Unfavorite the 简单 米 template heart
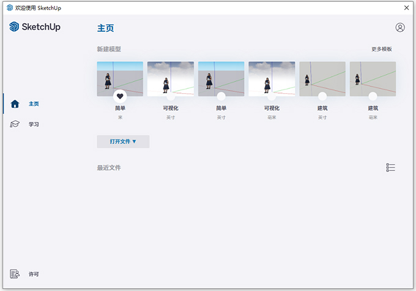Image resolution: width=416 pixels, height=291 pixels. point(120,96)
